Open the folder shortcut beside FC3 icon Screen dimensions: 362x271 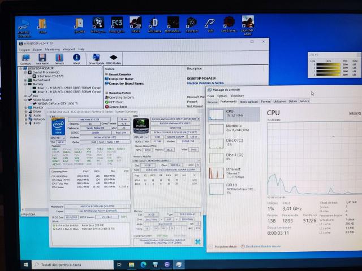(x=80, y=25)
